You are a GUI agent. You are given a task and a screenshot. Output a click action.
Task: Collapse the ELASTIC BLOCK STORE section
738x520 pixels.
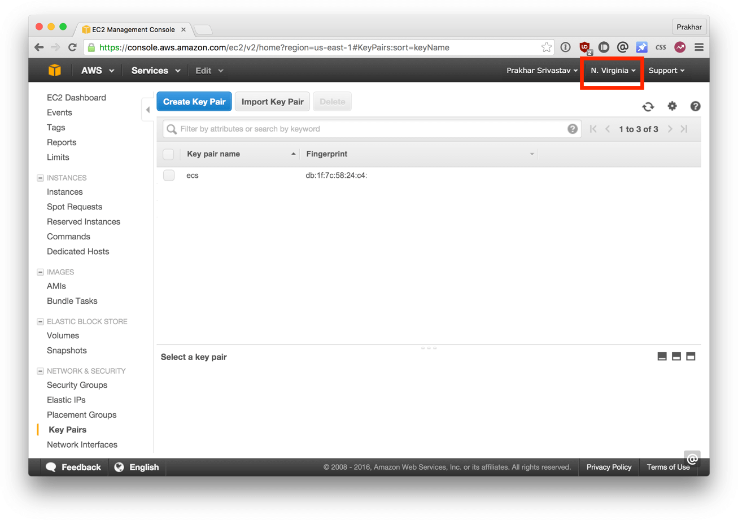coord(40,322)
